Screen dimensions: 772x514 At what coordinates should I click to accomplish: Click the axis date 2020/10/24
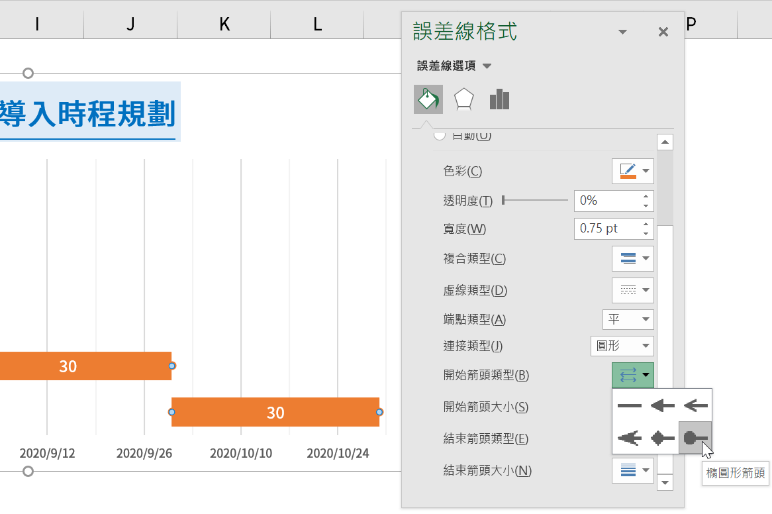[x=338, y=453]
